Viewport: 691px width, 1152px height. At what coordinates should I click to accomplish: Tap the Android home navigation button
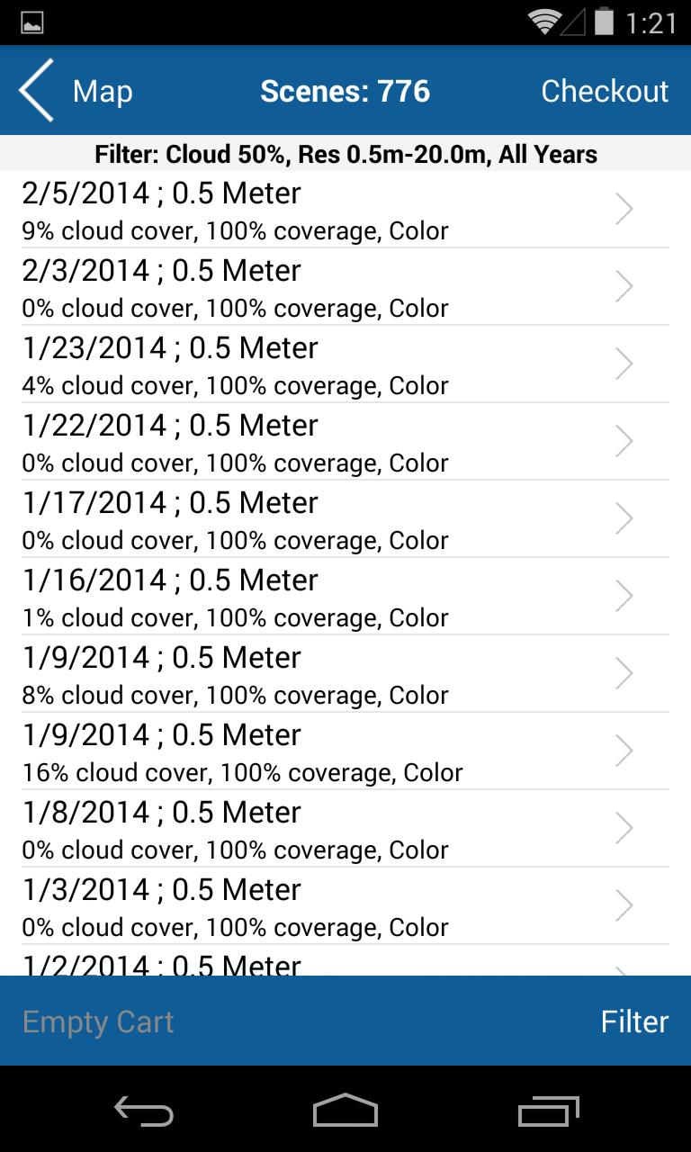point(345,1111)
